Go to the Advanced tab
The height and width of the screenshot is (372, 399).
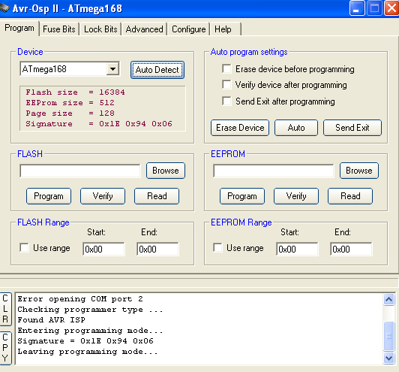point(144,29)
